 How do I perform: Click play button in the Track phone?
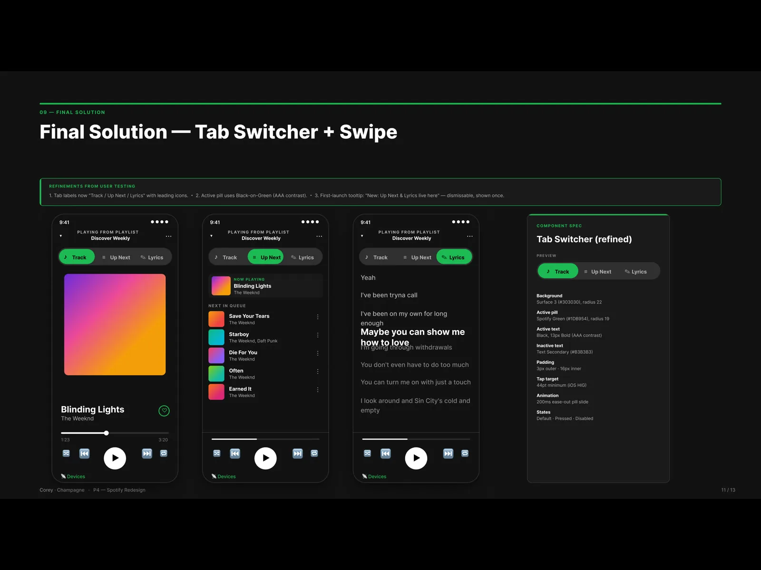(115, 458)
